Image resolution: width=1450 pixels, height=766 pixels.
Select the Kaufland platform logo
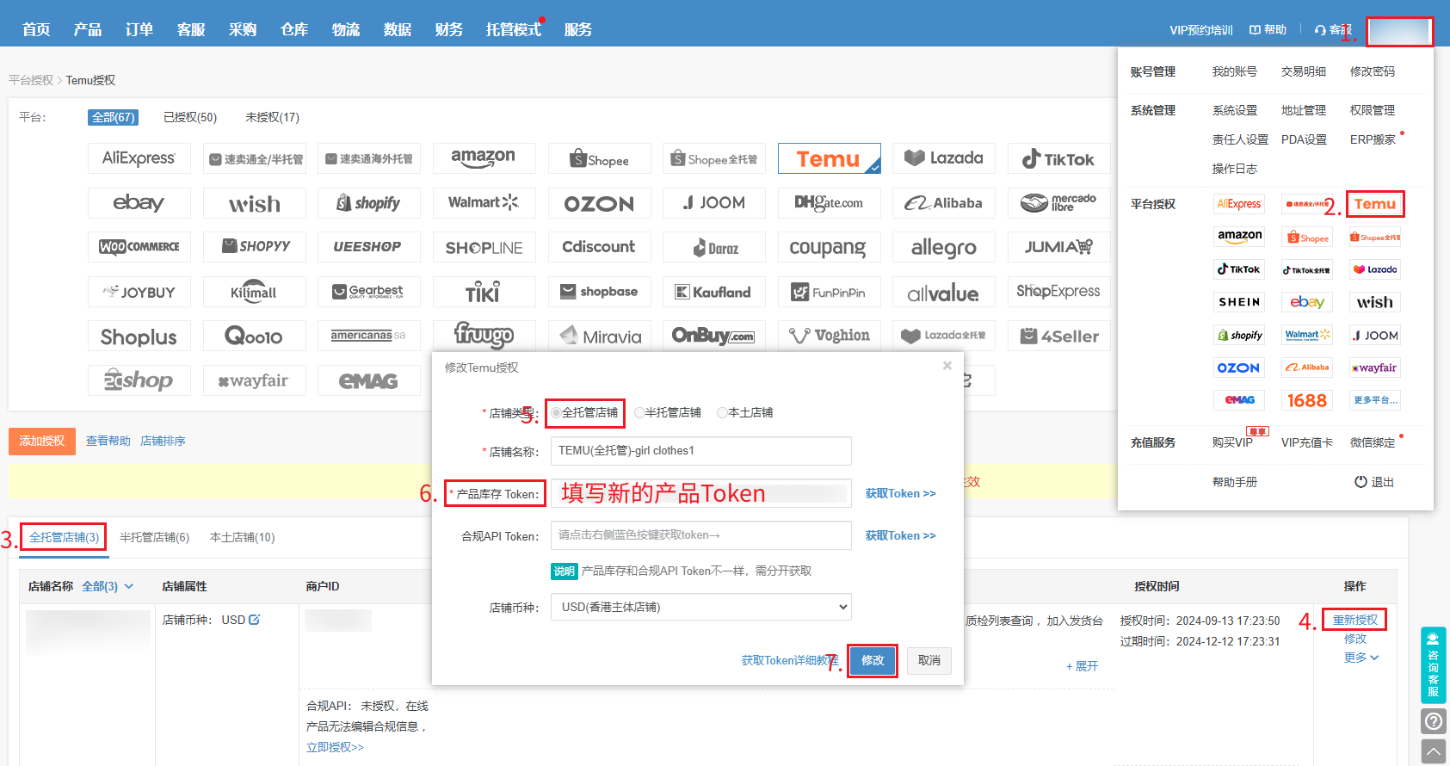point(714,292)
